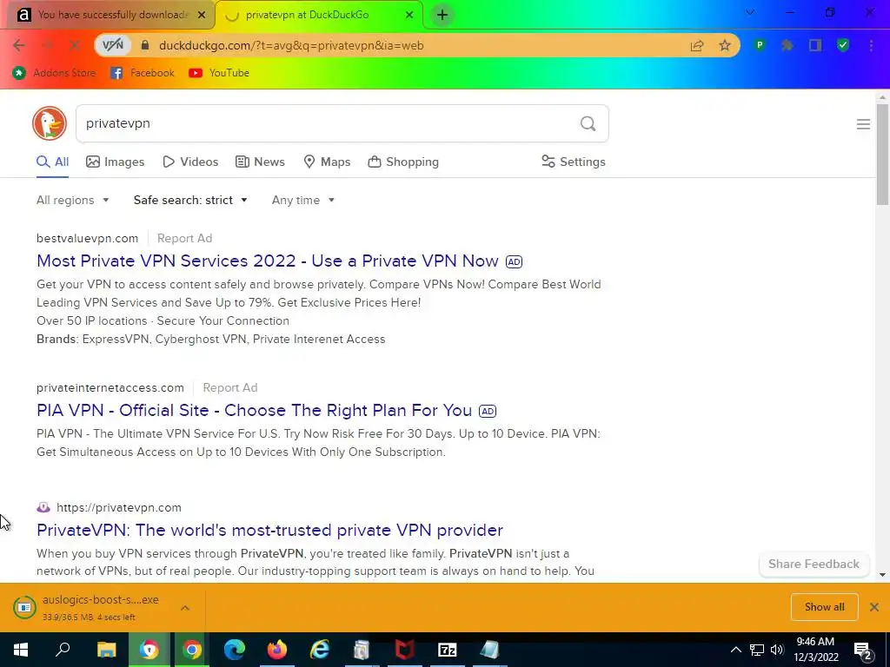Screen dimensions: 890x667
Task: Switch to Images results tab
Action: click(x=116, y=162)
